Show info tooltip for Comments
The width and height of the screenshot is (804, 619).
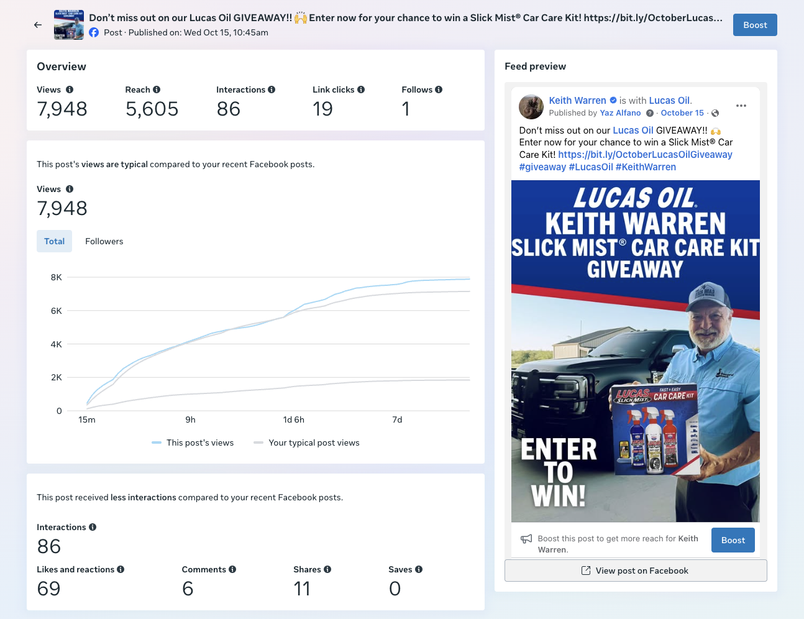(232, 569)
